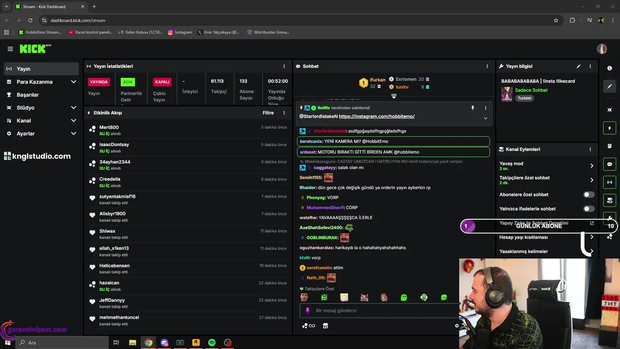Open Filtre in Etkinlik Akışı
620x349 pixels.
(x=268, y=113)
